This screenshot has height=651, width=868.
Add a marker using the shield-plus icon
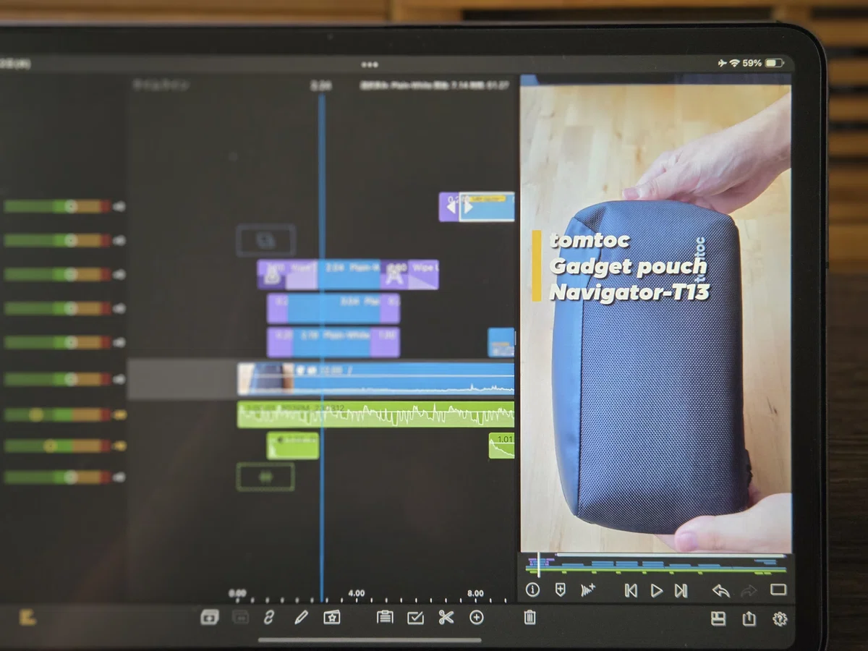(x=560, y=590)
